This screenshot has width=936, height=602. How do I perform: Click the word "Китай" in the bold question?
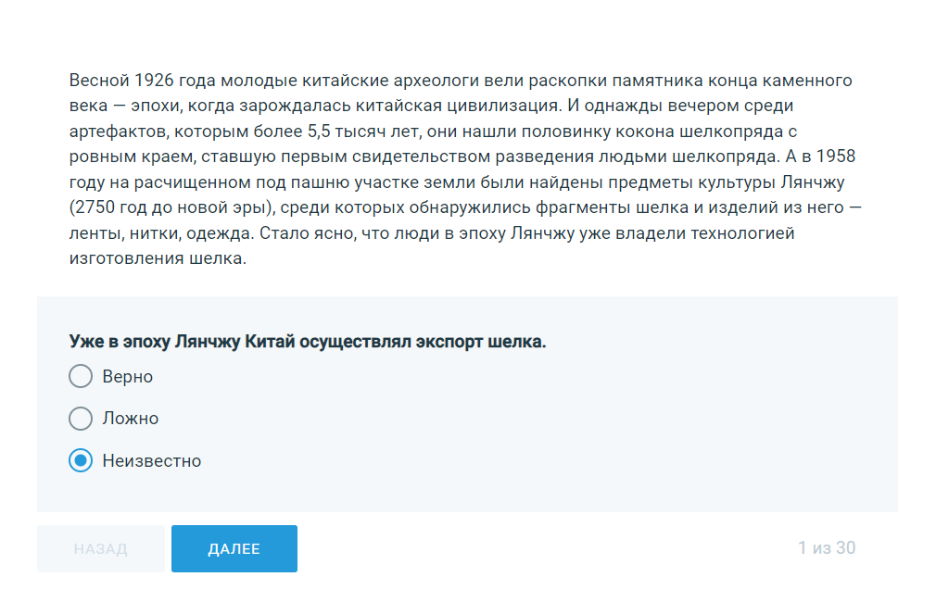271,342
